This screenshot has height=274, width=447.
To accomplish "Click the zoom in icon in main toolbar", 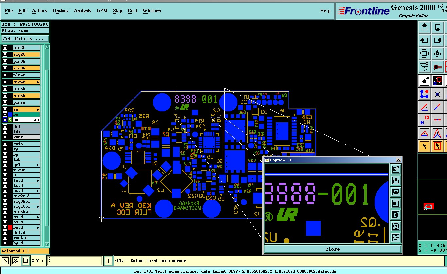I will click(x=438, y=53).
